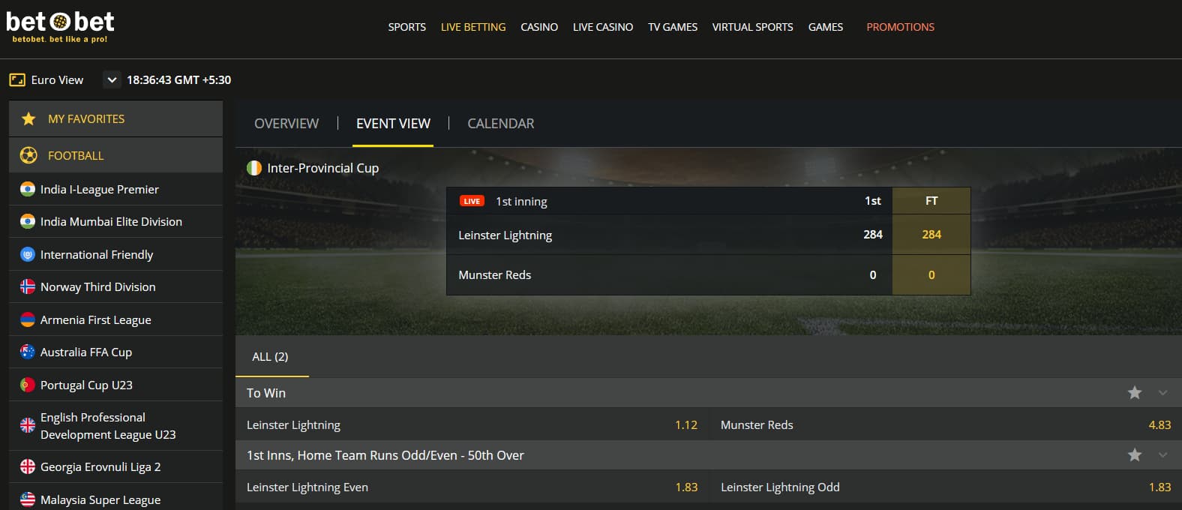This screenshot has height=510, width=1182.
Task: Click the Malaysia flag icon
Action: (28, 499)
